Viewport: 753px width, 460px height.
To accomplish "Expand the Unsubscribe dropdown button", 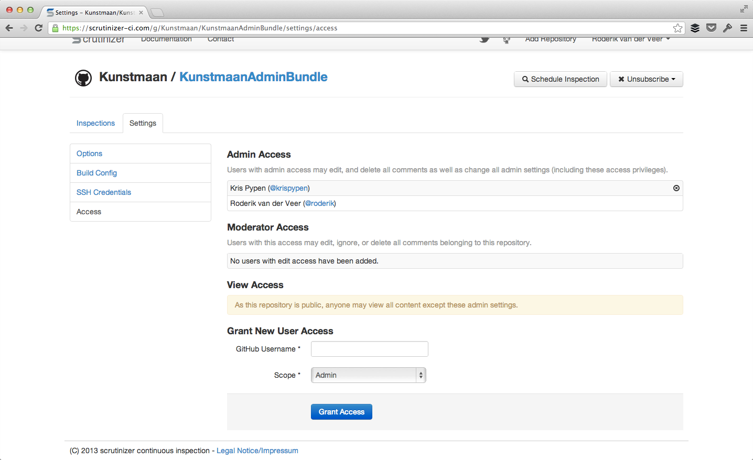I will (x=647, y=79).
